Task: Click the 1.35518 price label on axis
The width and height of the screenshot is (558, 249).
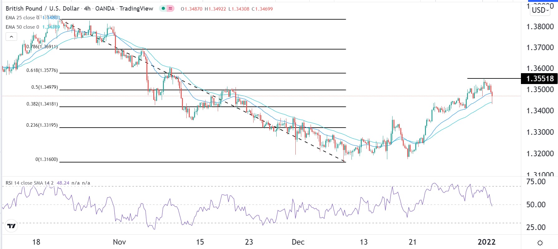Action: pyautogui.click(x=540, y=79)
